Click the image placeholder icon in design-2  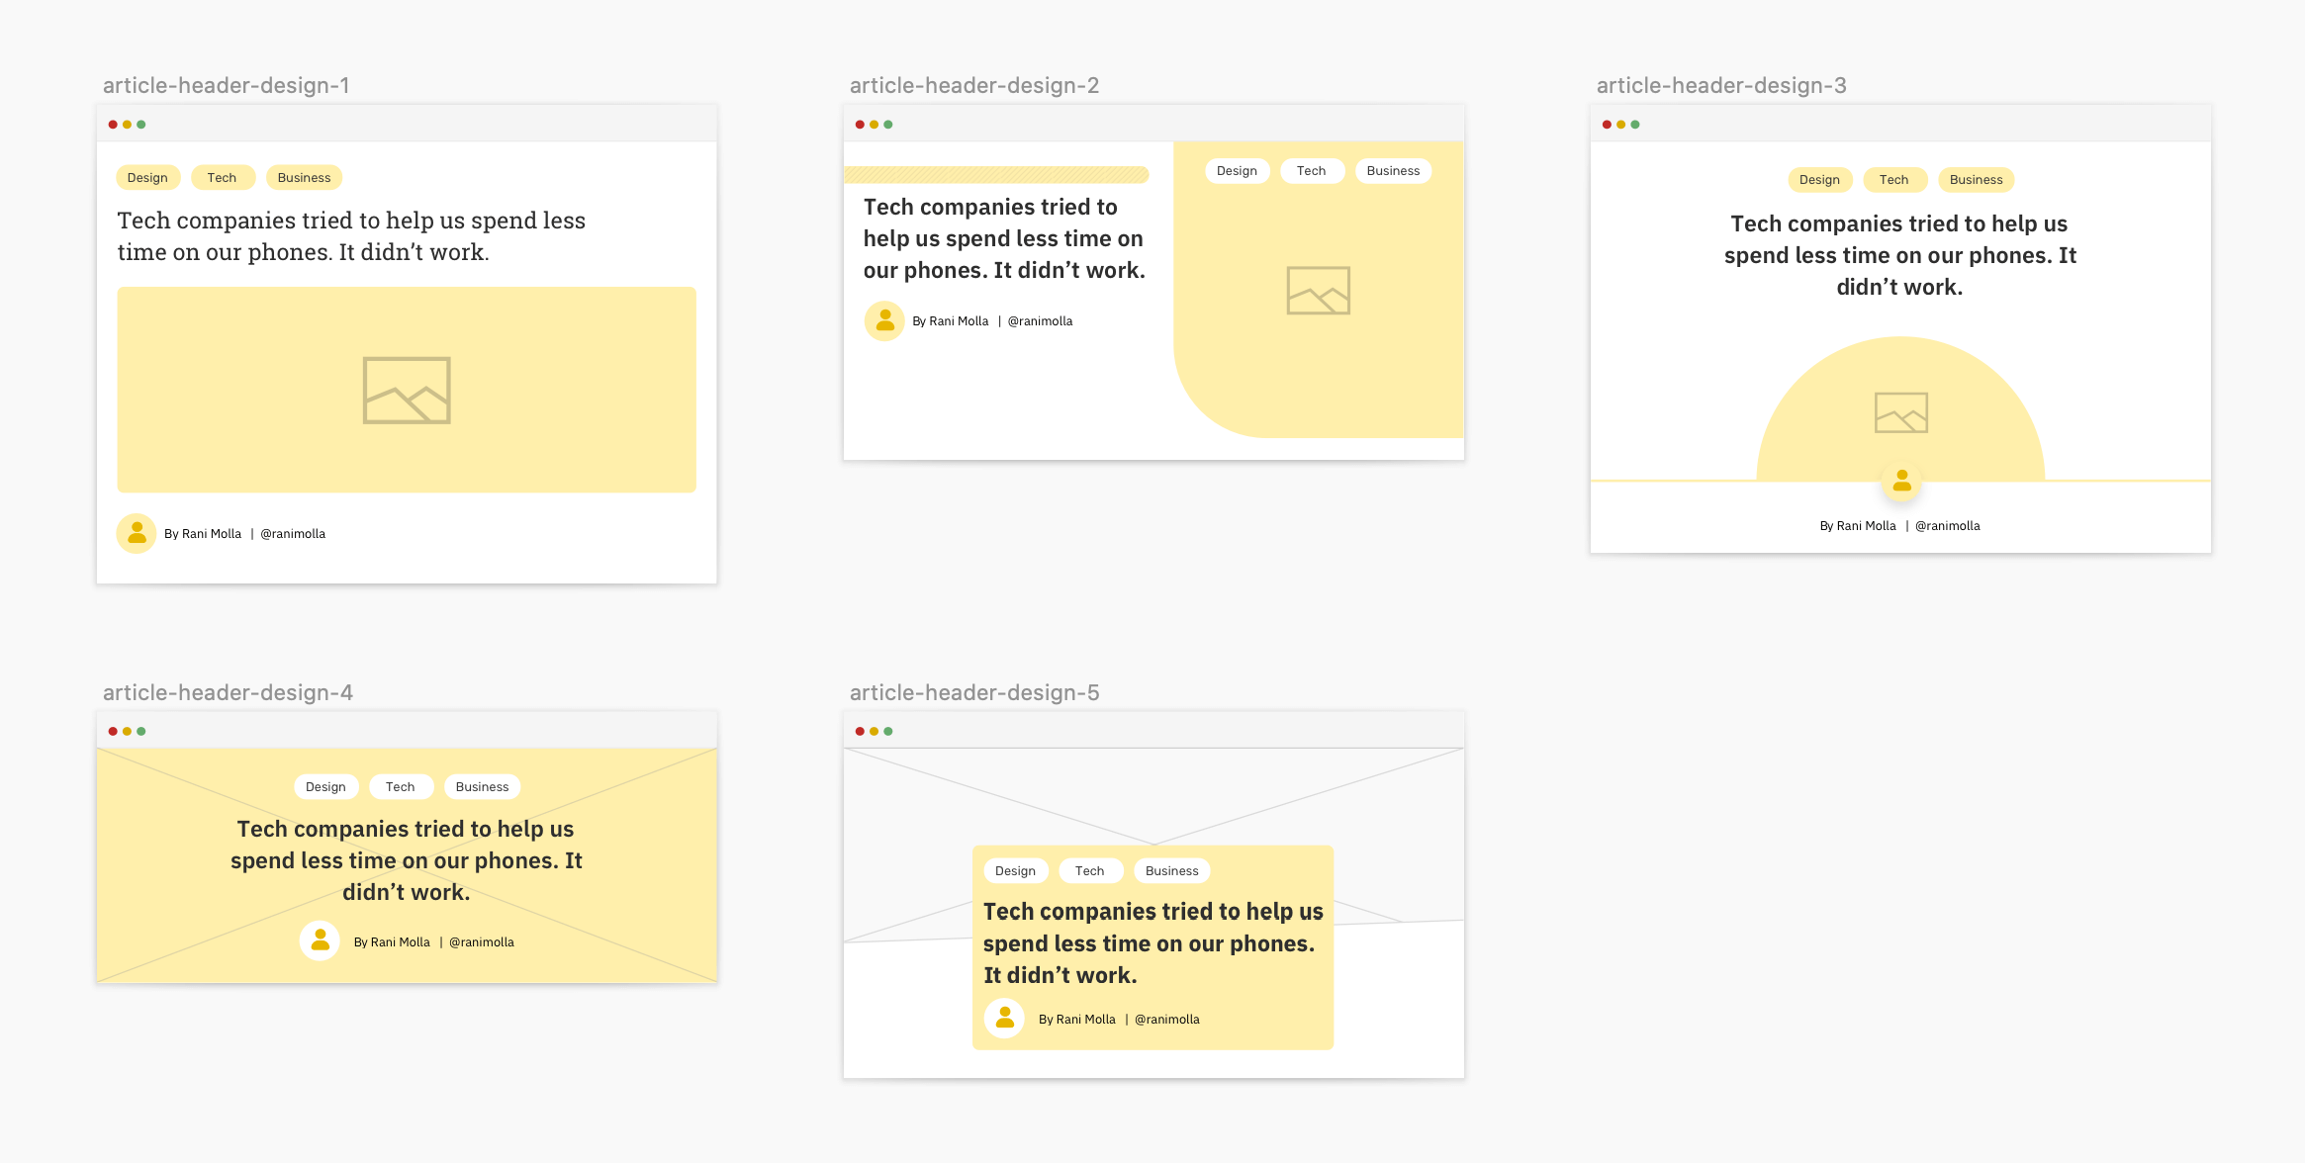pos(1318,291)
